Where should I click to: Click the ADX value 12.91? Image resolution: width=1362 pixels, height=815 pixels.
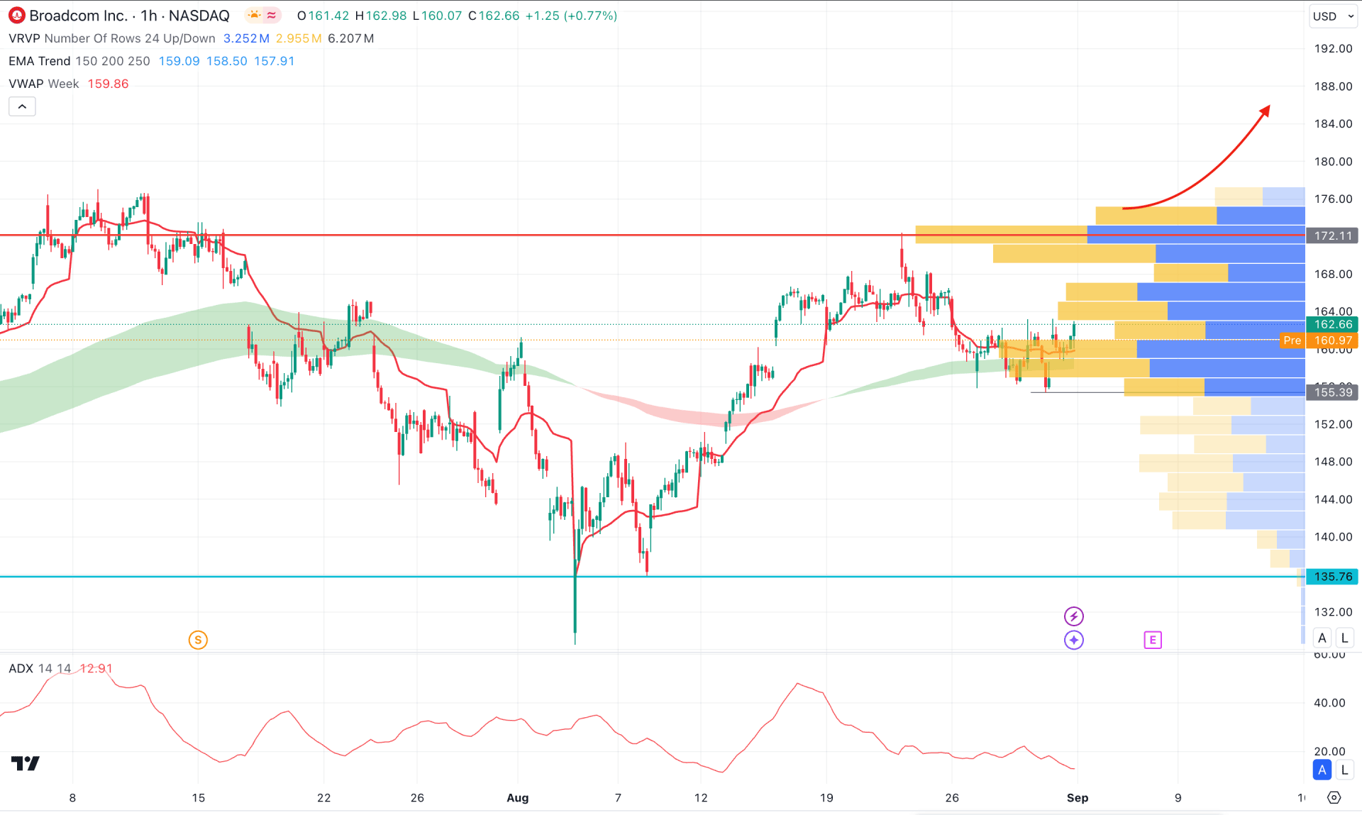point(96,668)
